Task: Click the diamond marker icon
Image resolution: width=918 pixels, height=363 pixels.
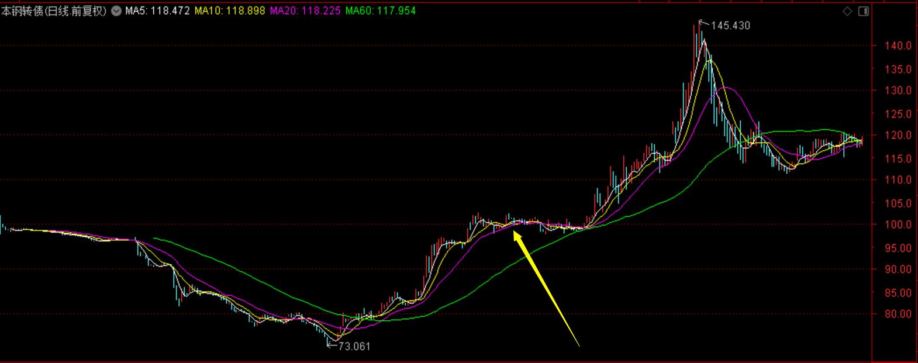Action: point(847,11)
